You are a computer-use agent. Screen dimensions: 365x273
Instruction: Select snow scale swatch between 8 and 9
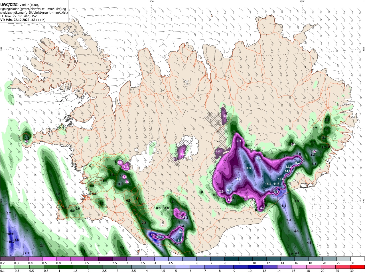[232, 259]
